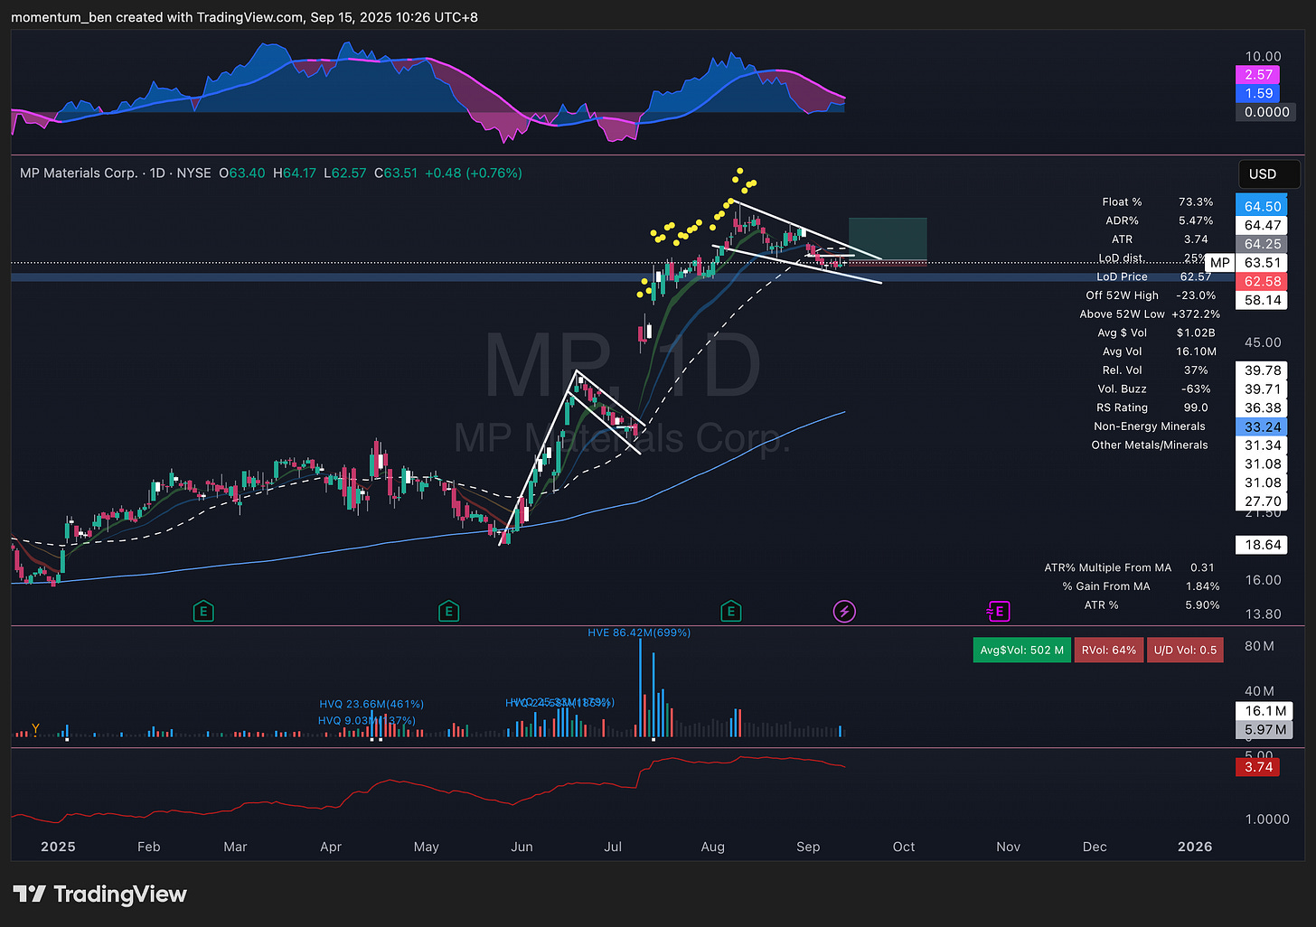
Task: Select the 64.47 price axis label
Action: 1262,226
